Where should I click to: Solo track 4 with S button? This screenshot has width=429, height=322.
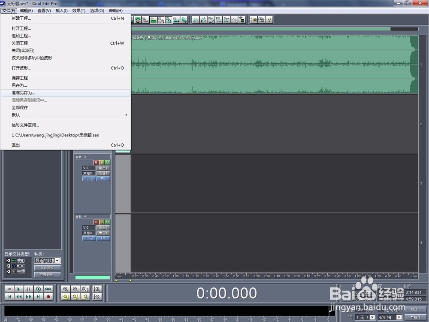click(x=102, y=222)
